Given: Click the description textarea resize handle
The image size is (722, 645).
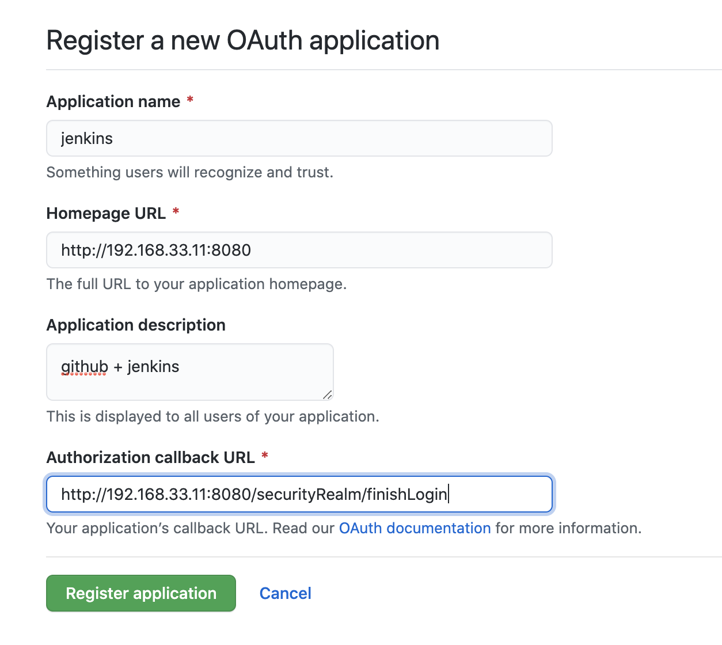Looking at the screenshot, I should [327, 394].
